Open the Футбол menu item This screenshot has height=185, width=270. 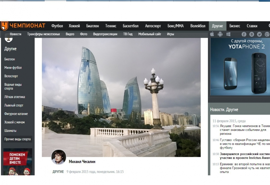tap(57, 26)
